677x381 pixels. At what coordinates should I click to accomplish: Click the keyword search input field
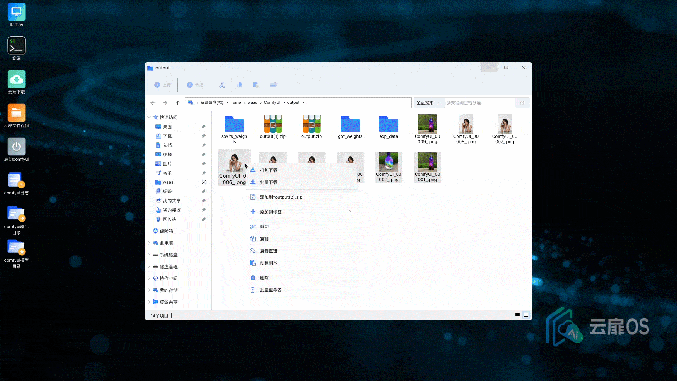(479, 103)
